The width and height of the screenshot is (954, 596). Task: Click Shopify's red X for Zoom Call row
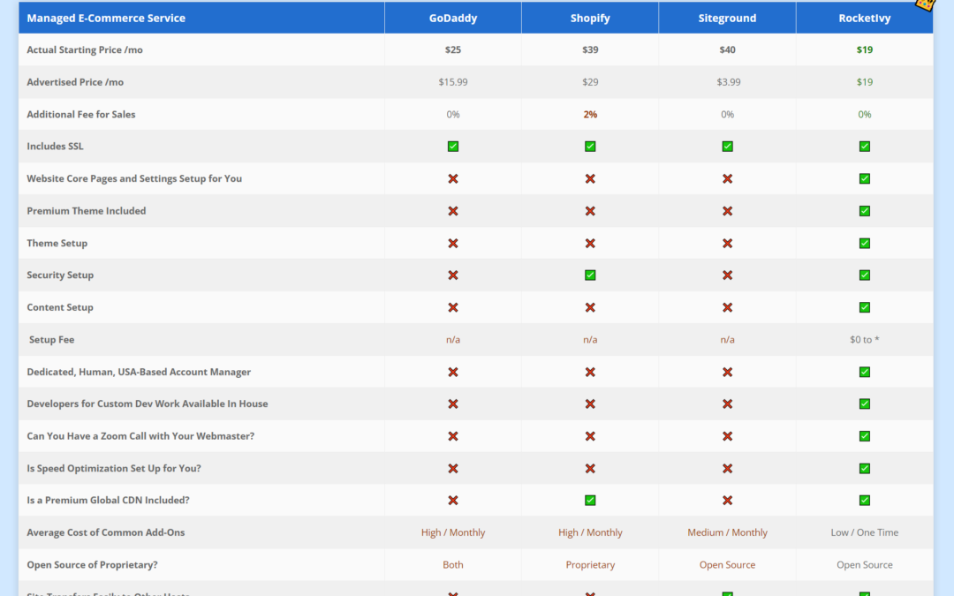pyautogui.click(x=590, y=436)
